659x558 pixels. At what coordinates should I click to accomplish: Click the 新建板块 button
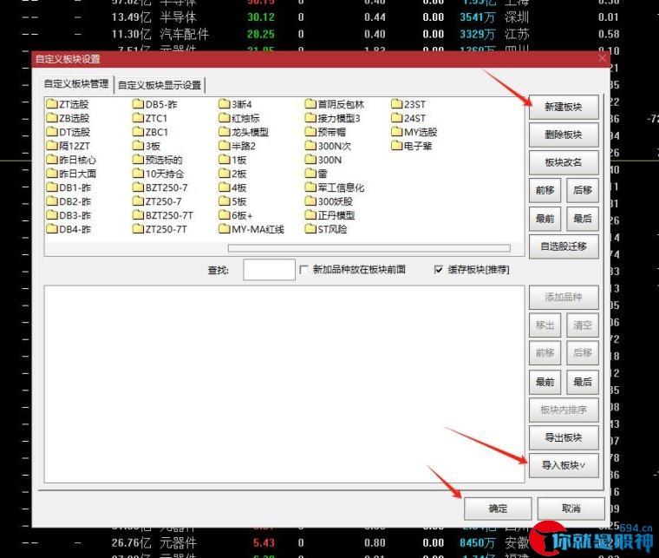(x=564, y=107)
